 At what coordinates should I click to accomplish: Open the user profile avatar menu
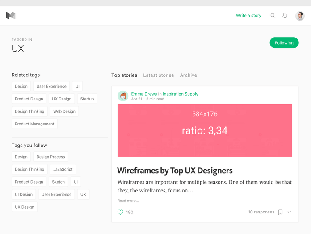click(x=300, y=16)
